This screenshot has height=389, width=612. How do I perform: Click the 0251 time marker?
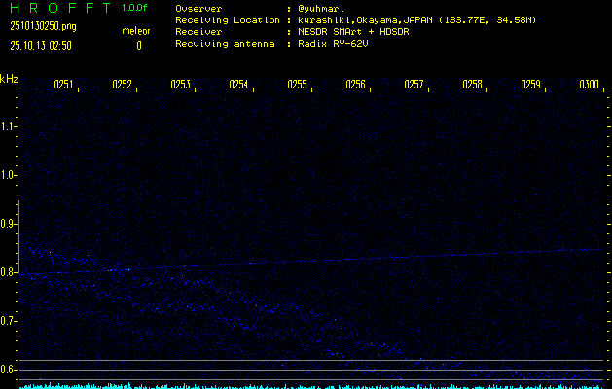click(64, 85)
